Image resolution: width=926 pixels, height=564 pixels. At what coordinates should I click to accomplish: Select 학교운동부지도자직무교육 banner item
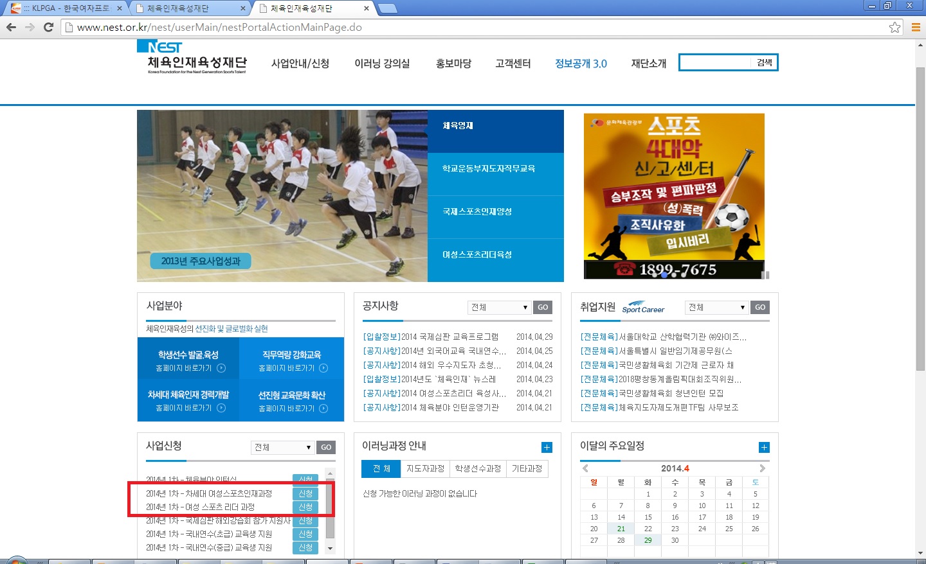point(496,174)
